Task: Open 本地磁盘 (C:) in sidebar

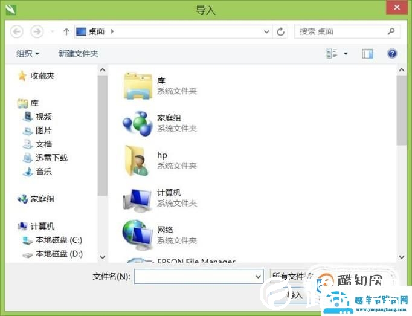Action: click(x=59, y=240)
